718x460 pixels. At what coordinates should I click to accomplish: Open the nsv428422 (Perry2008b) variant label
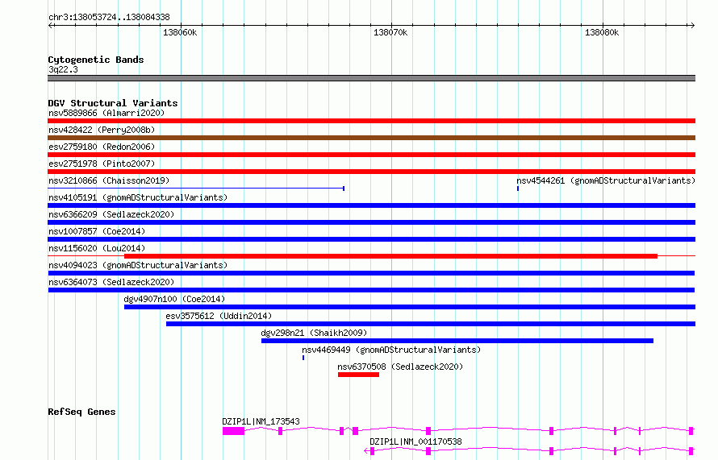(x=102, y=130)
